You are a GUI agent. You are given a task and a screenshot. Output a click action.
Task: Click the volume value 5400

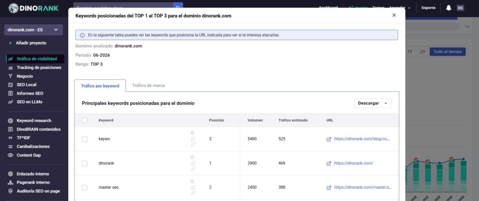point(252,139)
